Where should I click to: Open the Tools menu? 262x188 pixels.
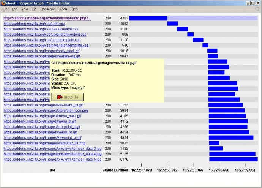63,9
